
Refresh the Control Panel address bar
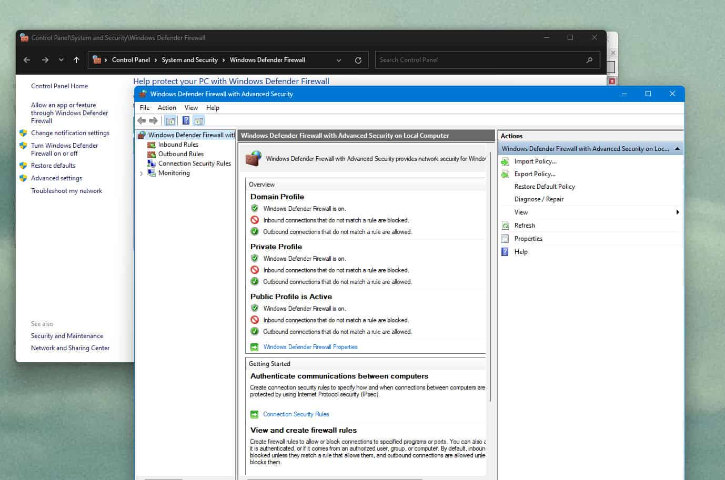point(358,60)
